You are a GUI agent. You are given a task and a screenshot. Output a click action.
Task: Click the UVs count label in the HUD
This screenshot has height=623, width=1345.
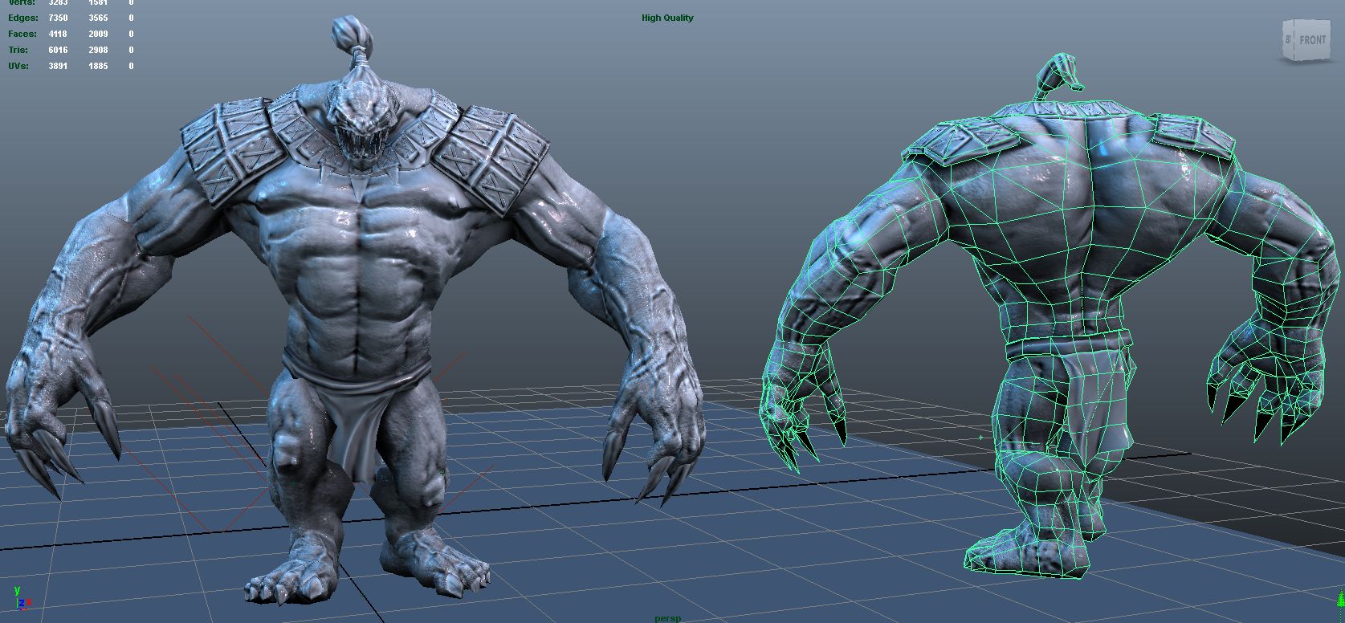(x=18, y=66)
